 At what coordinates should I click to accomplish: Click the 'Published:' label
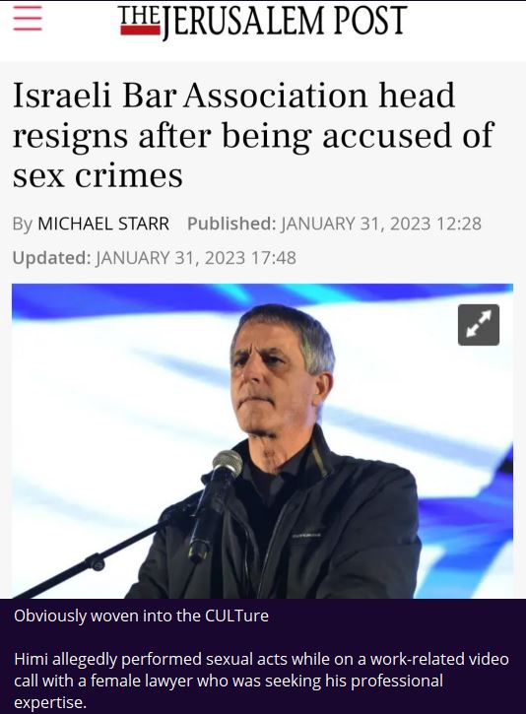(x=231, y=224)
